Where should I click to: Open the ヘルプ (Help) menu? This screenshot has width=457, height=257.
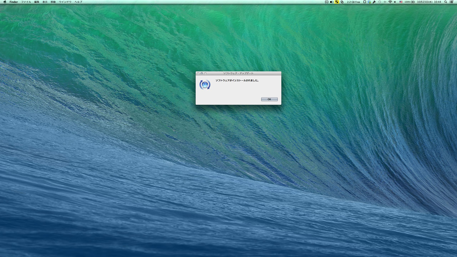point(78,2)
